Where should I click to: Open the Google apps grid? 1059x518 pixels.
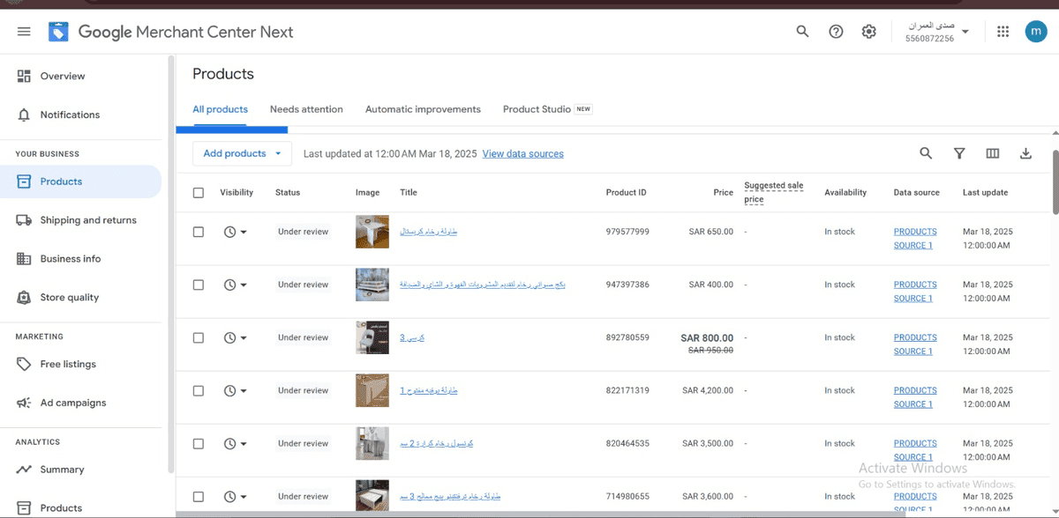click(x=1003, y=32)
